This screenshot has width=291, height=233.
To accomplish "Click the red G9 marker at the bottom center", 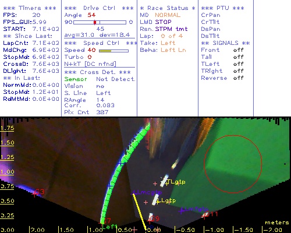I will [154, 219].
